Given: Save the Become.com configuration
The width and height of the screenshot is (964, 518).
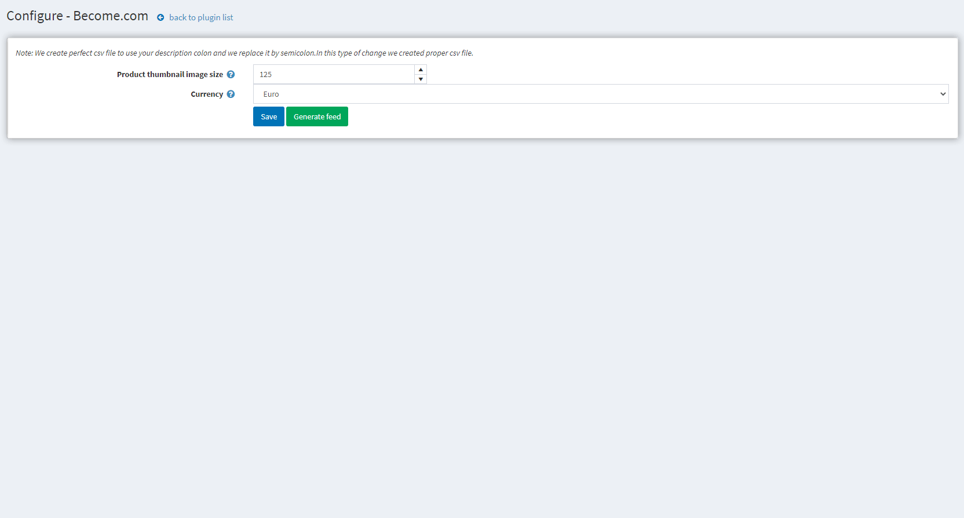Looking at the screenshot, I should click(269, 116).
